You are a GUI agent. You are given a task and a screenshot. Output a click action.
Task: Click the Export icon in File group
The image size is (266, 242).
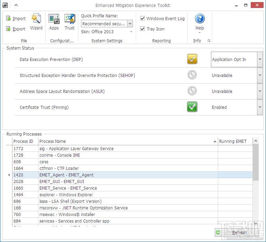8,29
